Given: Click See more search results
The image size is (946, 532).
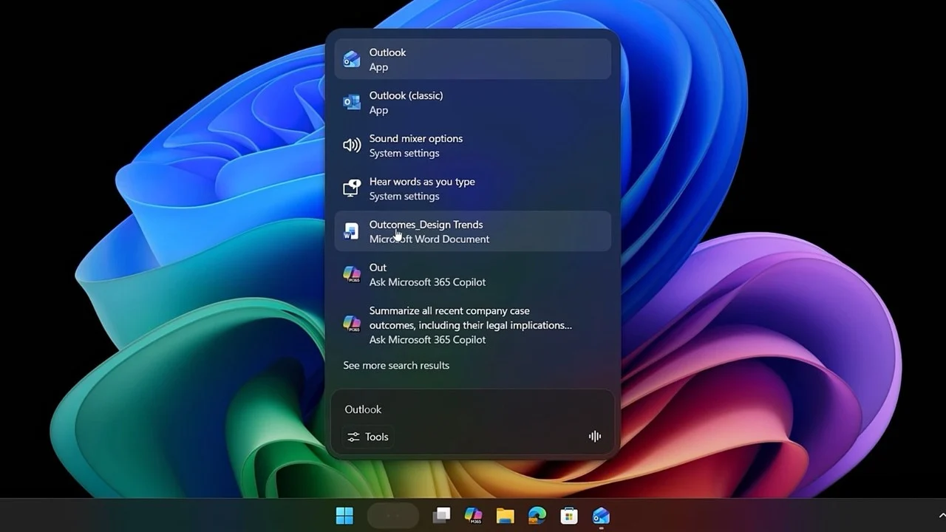Looking at the screenshot, I should [x=396, y=365].
